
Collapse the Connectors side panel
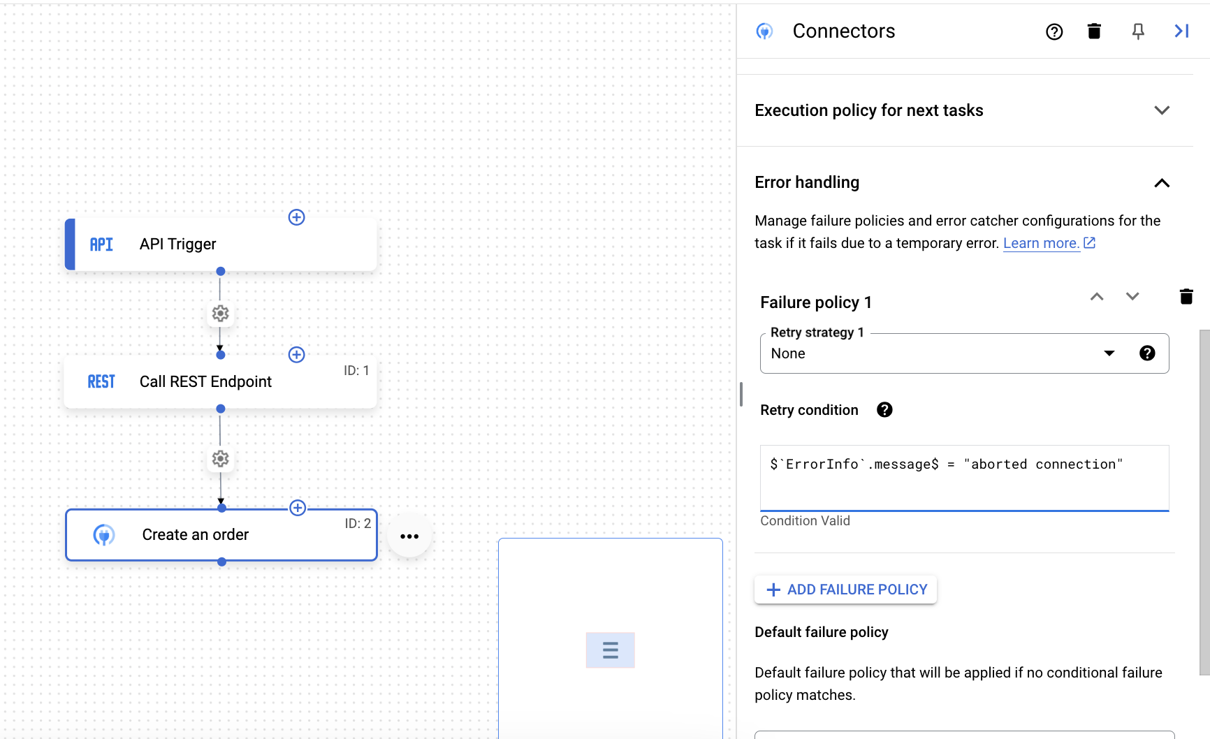pyautogui.click(x=1181, y=31)
